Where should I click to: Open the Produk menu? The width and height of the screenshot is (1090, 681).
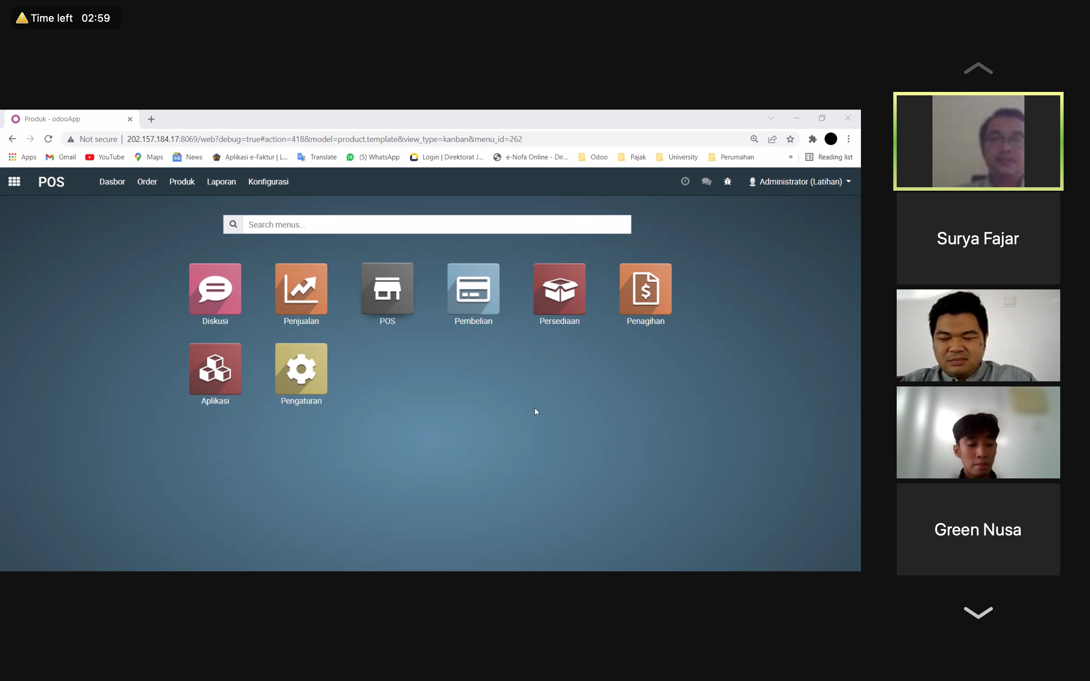pyautogui.click(x=181, y=181)
